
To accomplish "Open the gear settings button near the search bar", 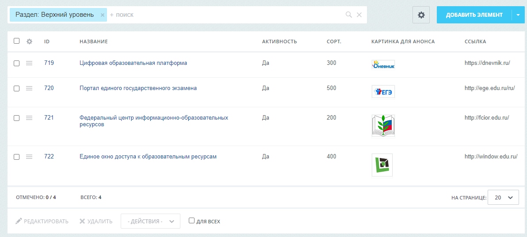I will tap(421, 15).
